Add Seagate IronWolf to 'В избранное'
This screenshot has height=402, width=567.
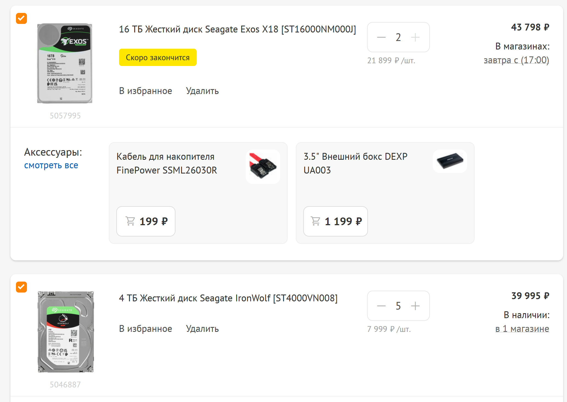pyautogui.click(x=145, y=329)
